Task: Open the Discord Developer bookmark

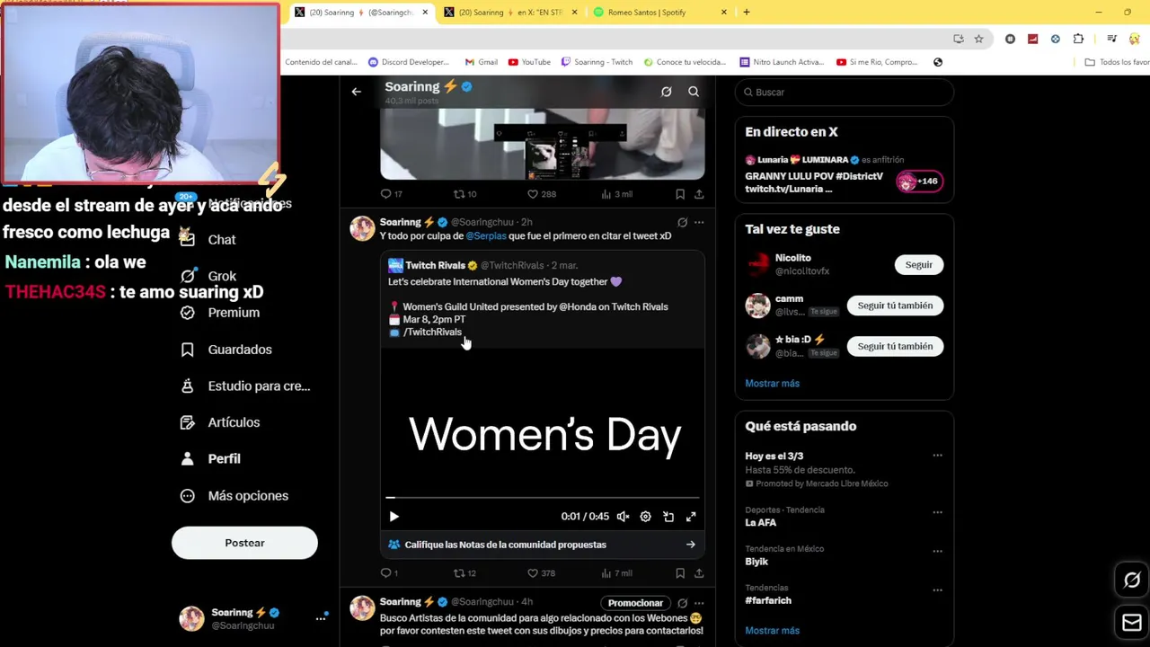Action: pyautogui.click(x=409, y=62)
